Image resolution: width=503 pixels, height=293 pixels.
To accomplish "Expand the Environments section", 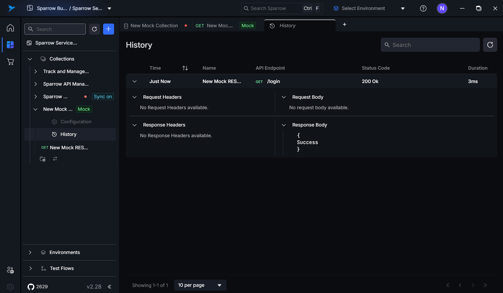I will tap(30, 252).
